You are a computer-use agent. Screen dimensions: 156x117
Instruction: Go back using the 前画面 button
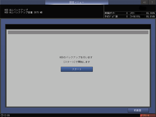click(138, 110)
